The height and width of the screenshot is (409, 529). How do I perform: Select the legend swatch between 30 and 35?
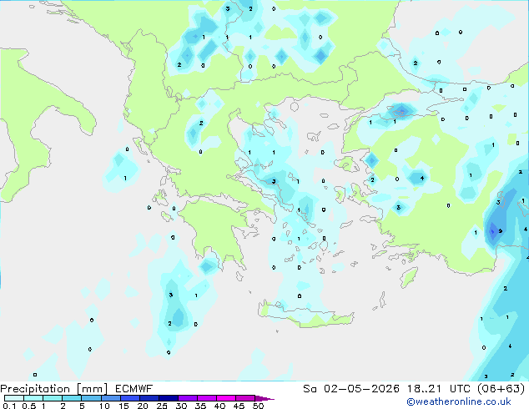188,398
